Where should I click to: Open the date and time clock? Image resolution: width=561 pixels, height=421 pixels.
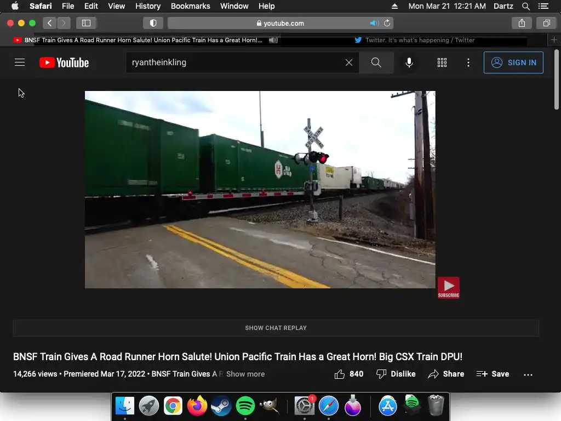(x=447, y=6)
